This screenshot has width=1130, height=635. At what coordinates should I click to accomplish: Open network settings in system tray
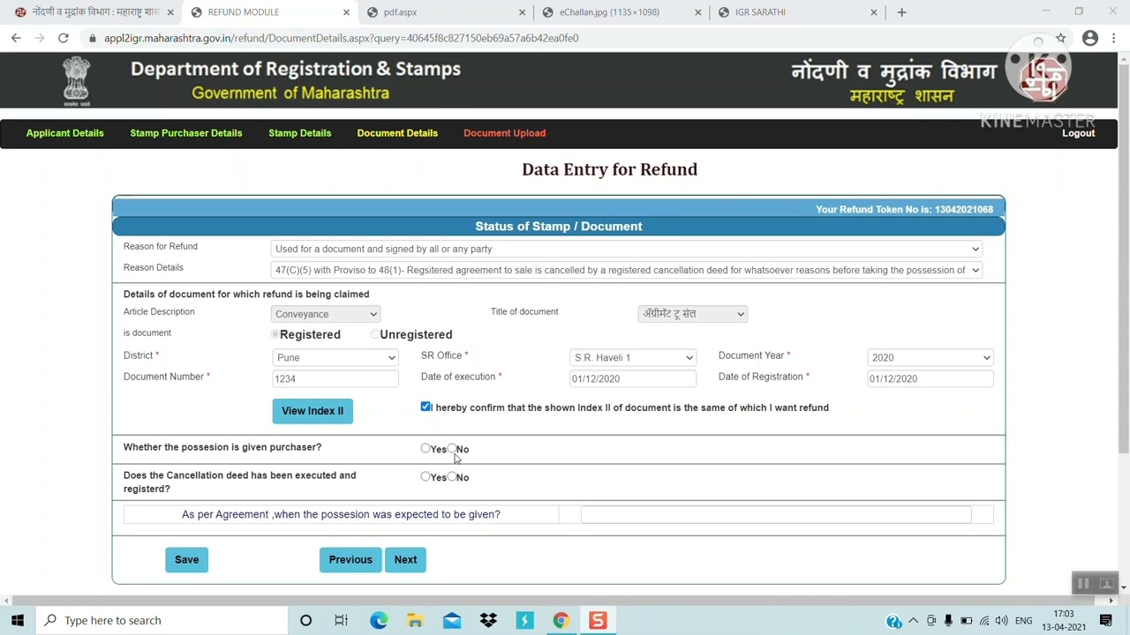984,621
